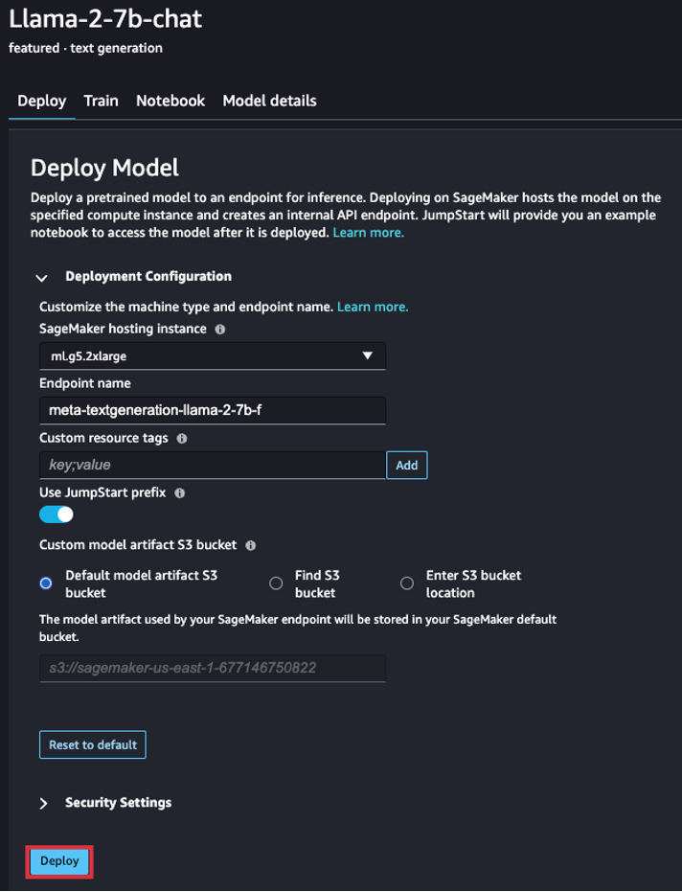
Task: Follow Learn more link in Deploy Model description
Action: tap(368, 233)
